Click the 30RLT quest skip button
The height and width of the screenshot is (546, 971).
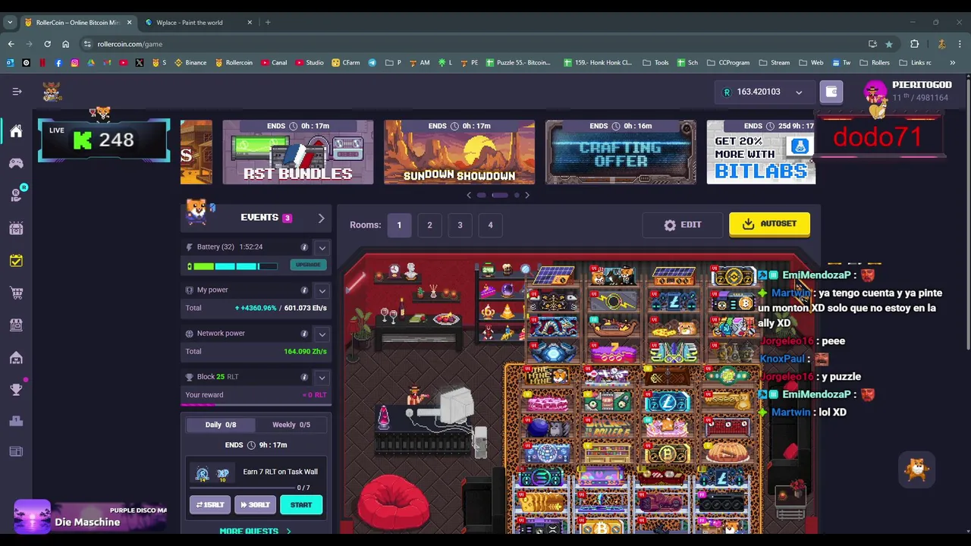point(255,505)
